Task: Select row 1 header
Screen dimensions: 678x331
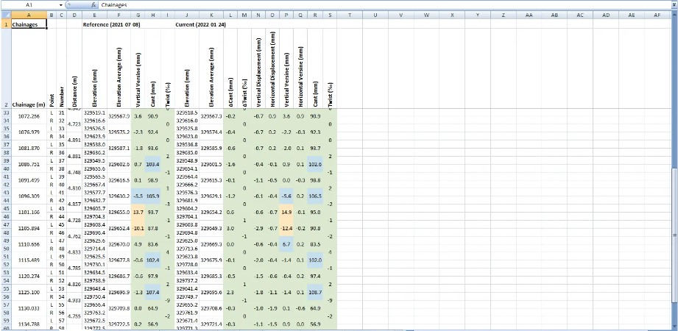Action: (x=5, y=24)
